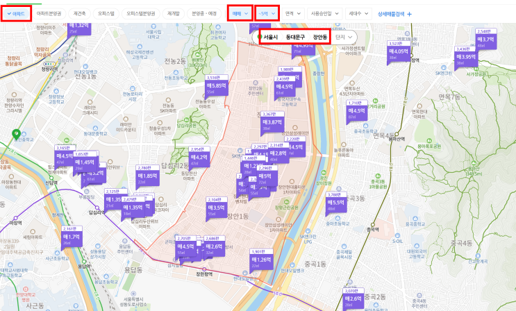This screenshot has height=311, width=516.
Task: Click the green location pin near 용신중학교
Action: click(x=16, y=134)
